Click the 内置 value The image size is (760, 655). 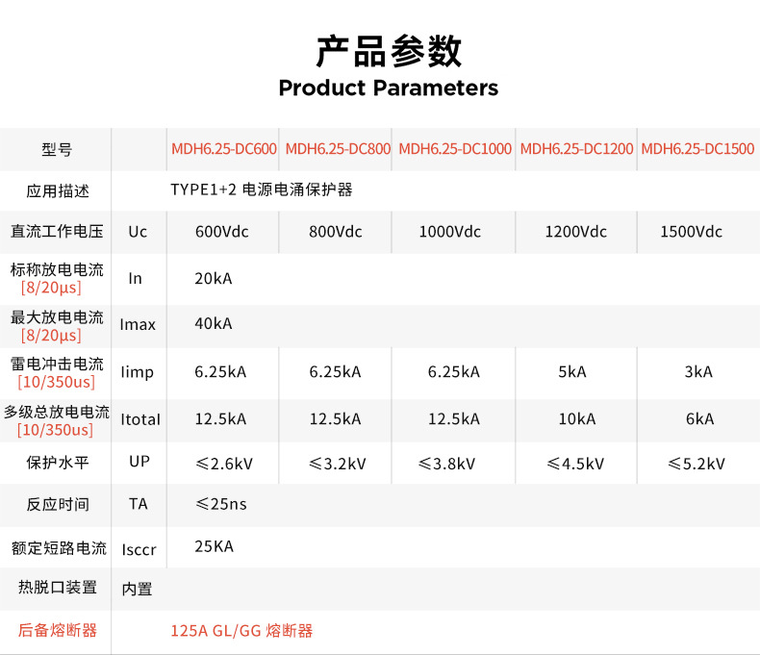pos(137,589)
